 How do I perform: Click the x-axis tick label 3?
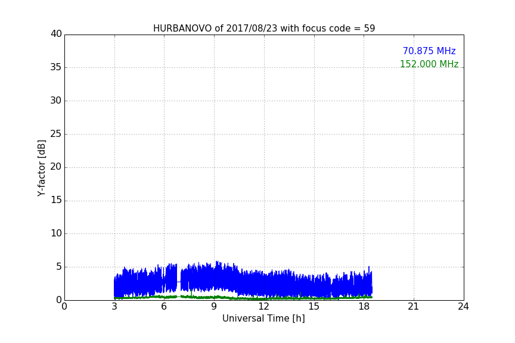click(x=114, y=307)
